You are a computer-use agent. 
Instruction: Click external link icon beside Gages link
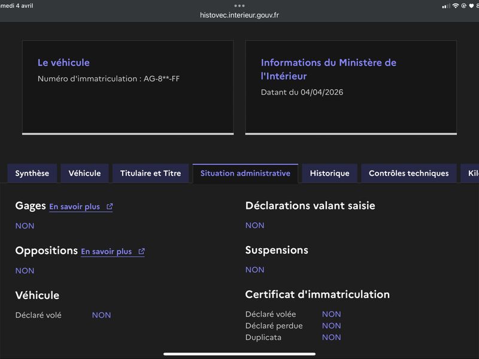click(x=110, y=206)
